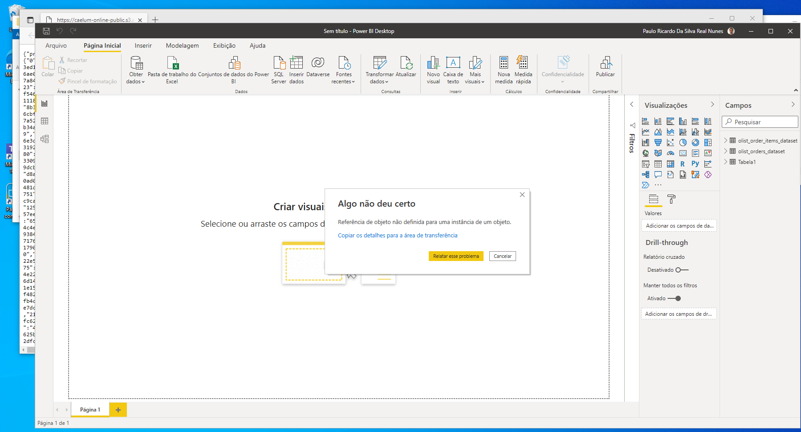Image resolution: width=801 pixels, height=432 pixels.
Task: Select the Power Automate visual icon
Action: pos(645,185)
